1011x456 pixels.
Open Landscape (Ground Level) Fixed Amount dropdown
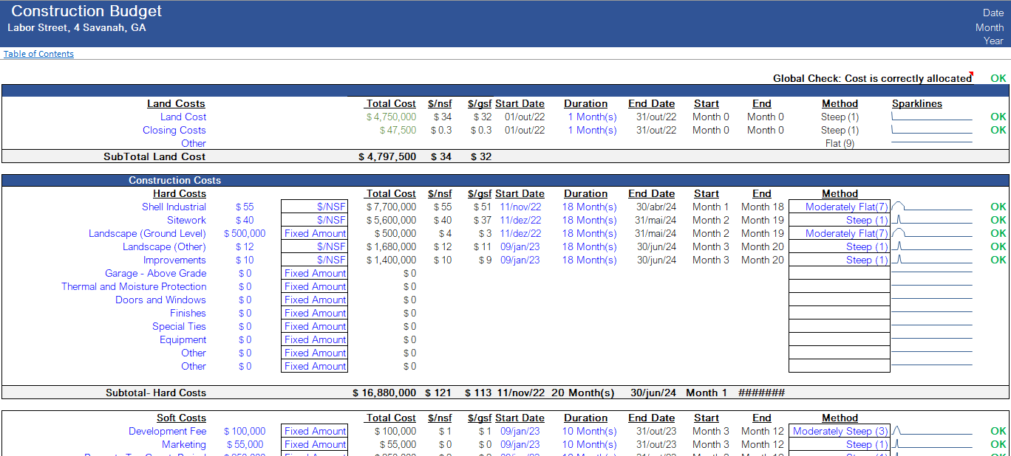[x=314, y=234]
